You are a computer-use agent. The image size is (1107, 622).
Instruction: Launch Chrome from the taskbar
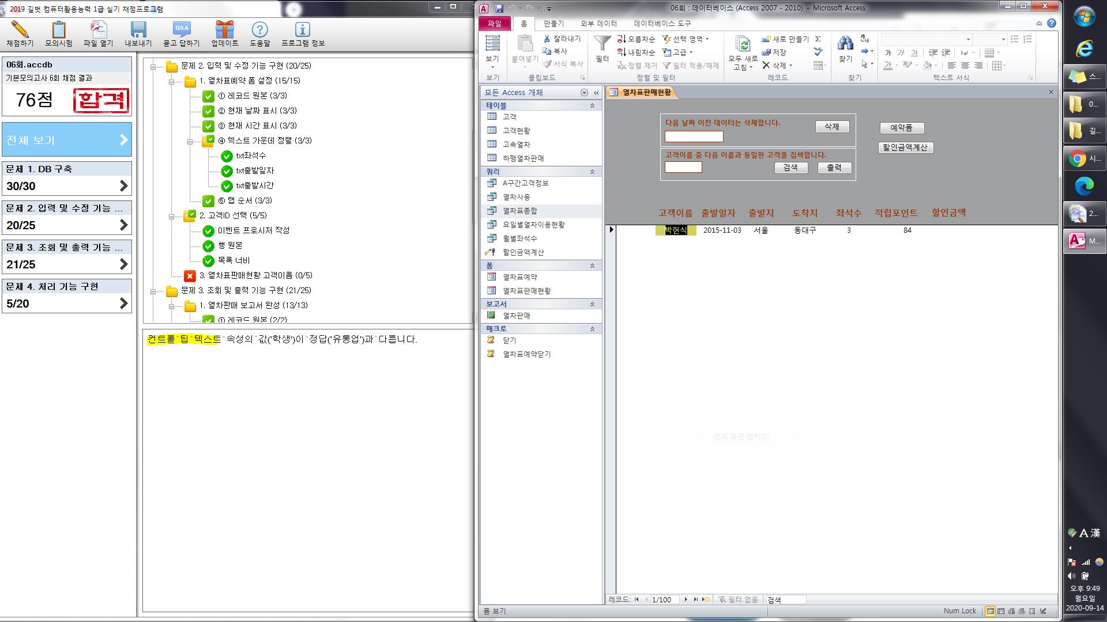1077,158
